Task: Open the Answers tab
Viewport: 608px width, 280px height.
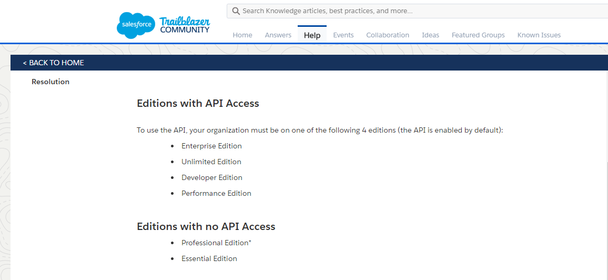Action: tap(278, 35)
